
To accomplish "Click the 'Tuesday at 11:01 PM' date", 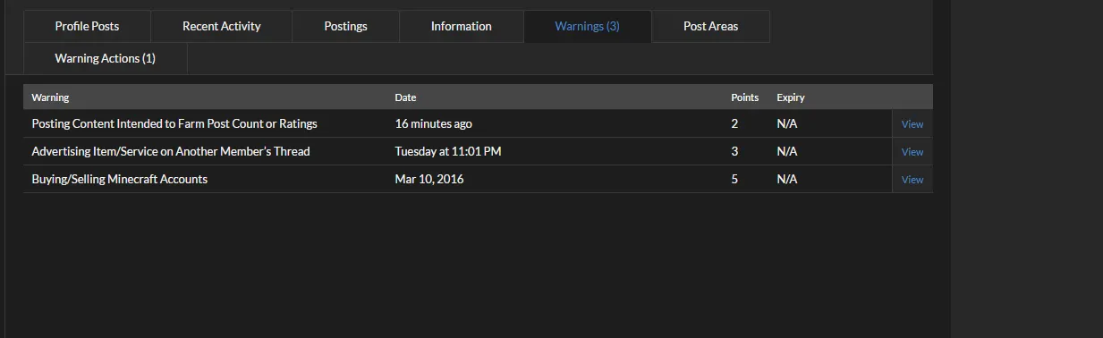I will pyautogui.click(x=448, y=151).
